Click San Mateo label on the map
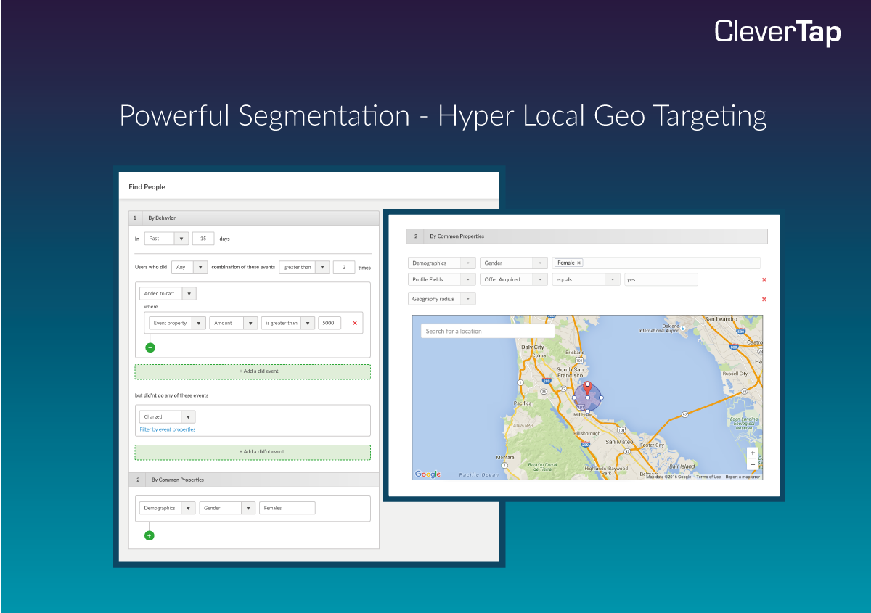 point(620,441)
